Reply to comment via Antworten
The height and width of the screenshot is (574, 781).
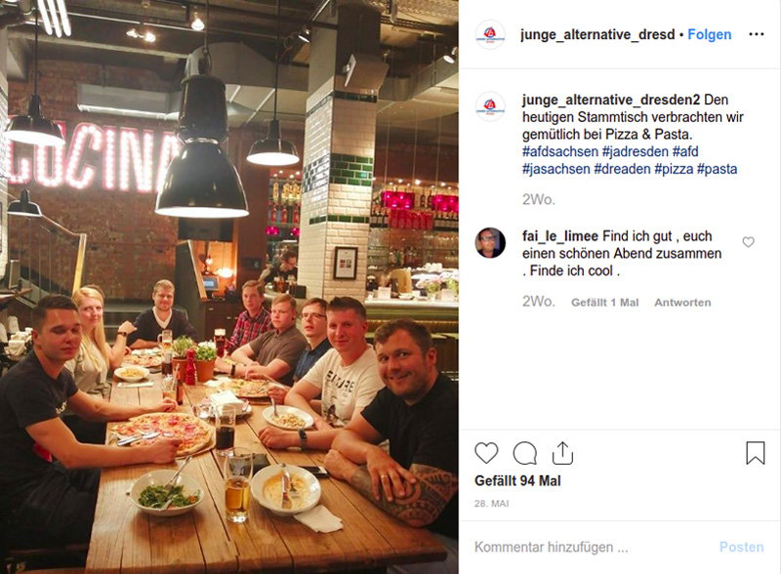(682, 303)
